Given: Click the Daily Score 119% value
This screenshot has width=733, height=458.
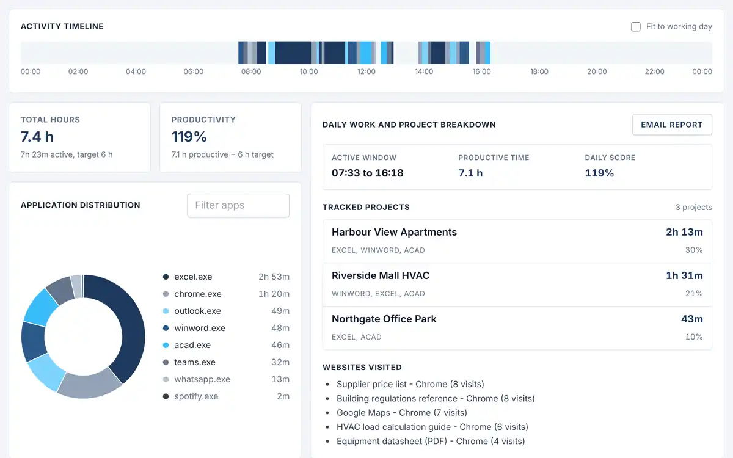Looking at the screenshot, I should (599, 173).
